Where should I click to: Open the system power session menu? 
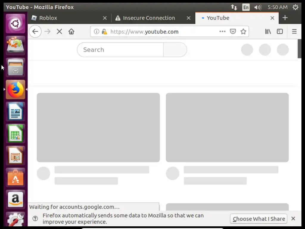click(295, 7)
